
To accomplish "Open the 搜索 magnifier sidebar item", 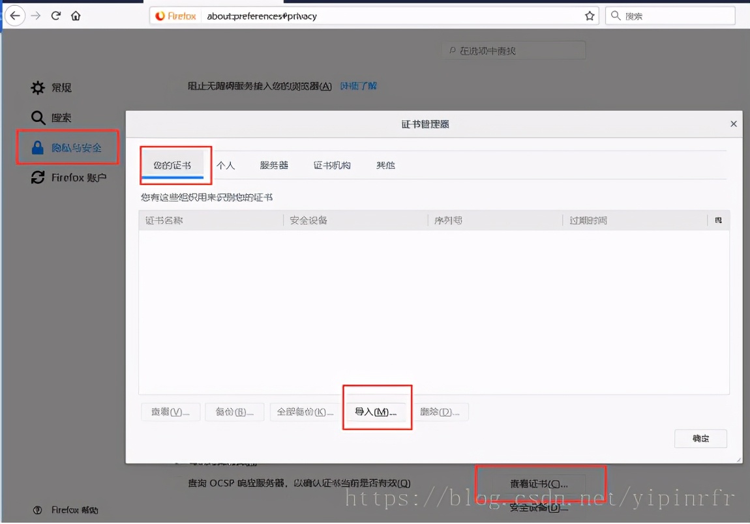I will click(x=51, y=117).
